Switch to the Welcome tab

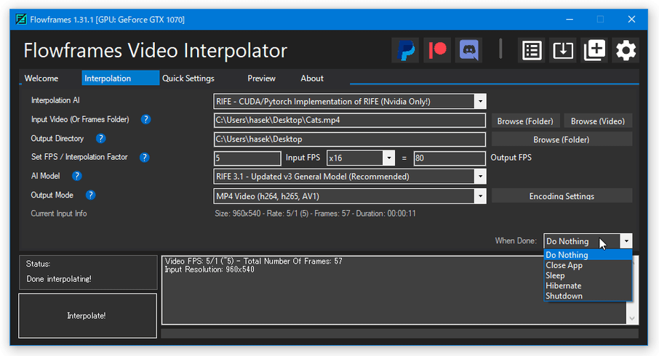click(41, 78)
